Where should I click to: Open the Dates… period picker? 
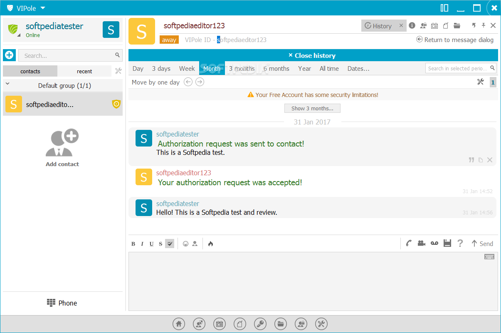(358, 69)
